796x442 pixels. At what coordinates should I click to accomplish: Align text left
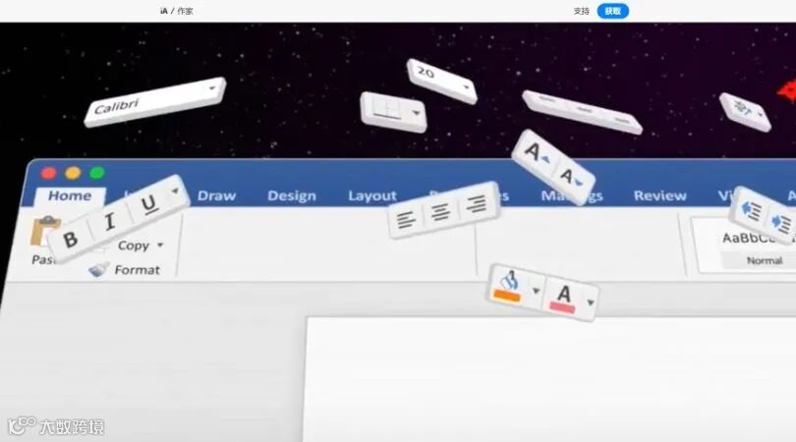tap(406, 219)
